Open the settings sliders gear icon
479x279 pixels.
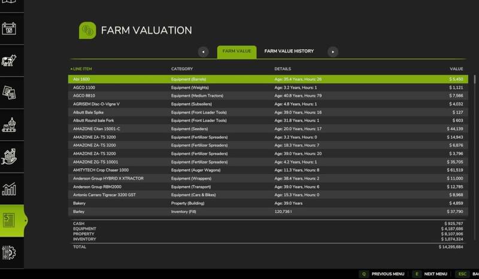[10, 253]
